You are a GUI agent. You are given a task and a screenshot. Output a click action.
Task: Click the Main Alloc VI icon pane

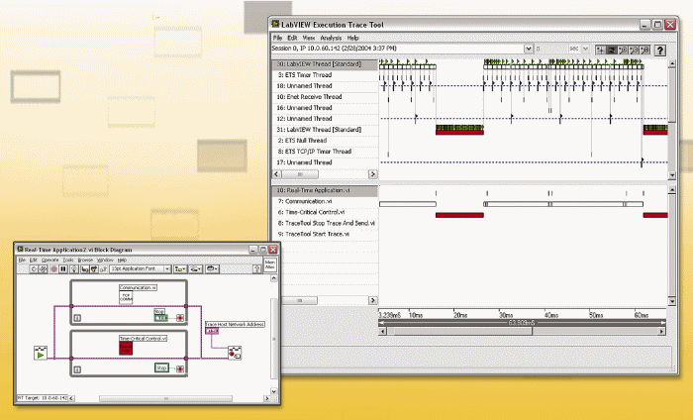click(270, 264)
